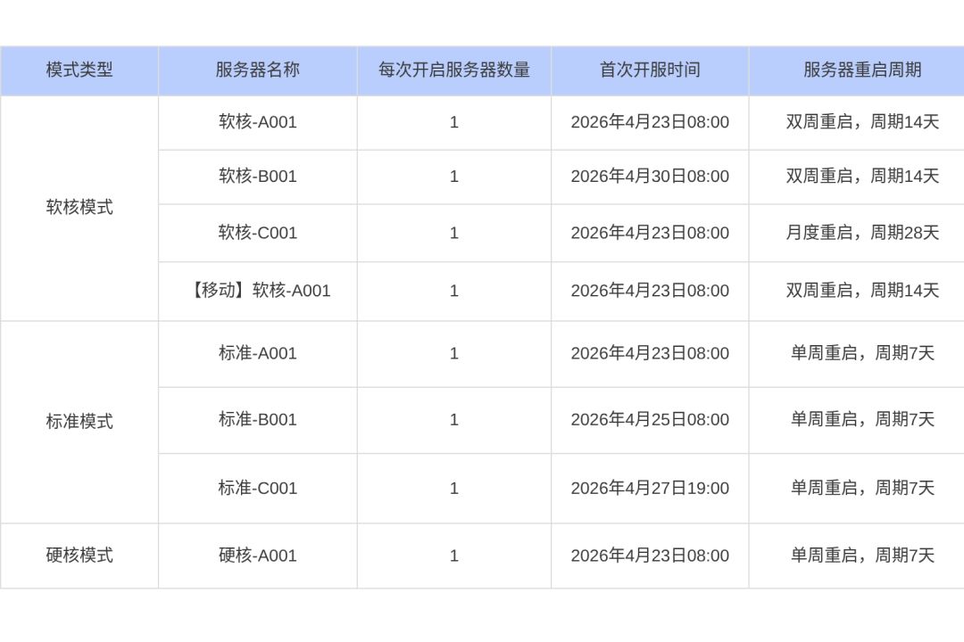Viewport: 964px width, 642px height.
Task: Click the 软核-C001 server name
Action: tap(257, 233)
